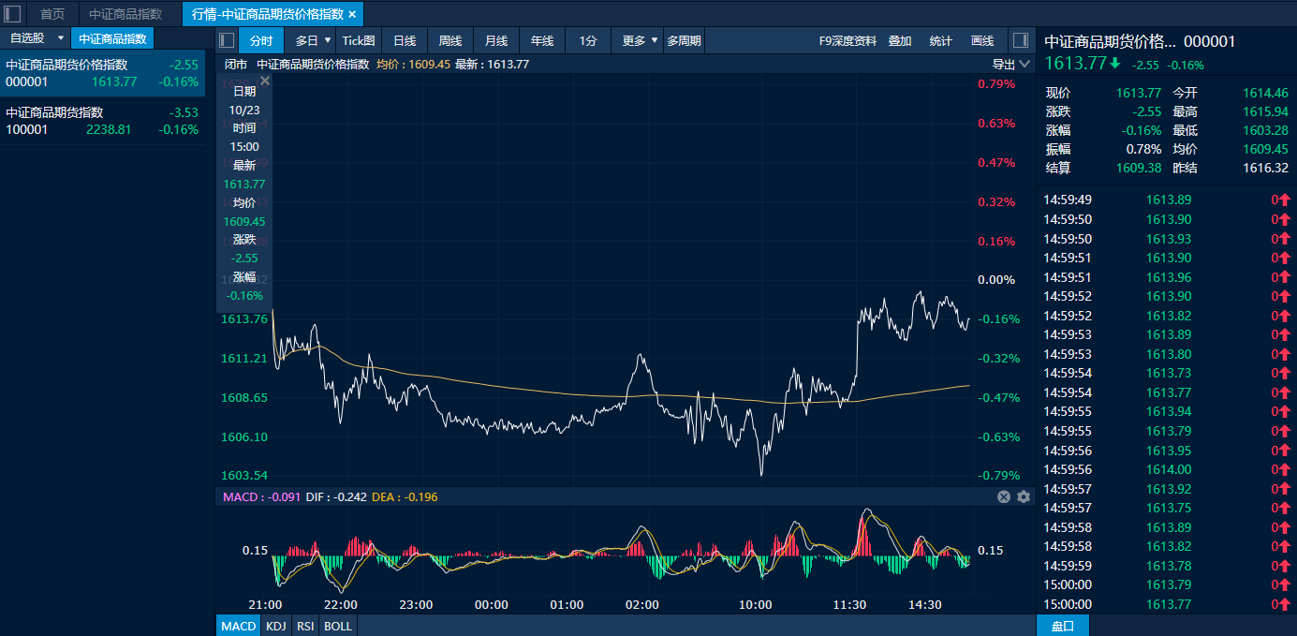Screen dimensions: 1297x636
Task: Open the 导出 export chevron menu
Action: 1024,64
